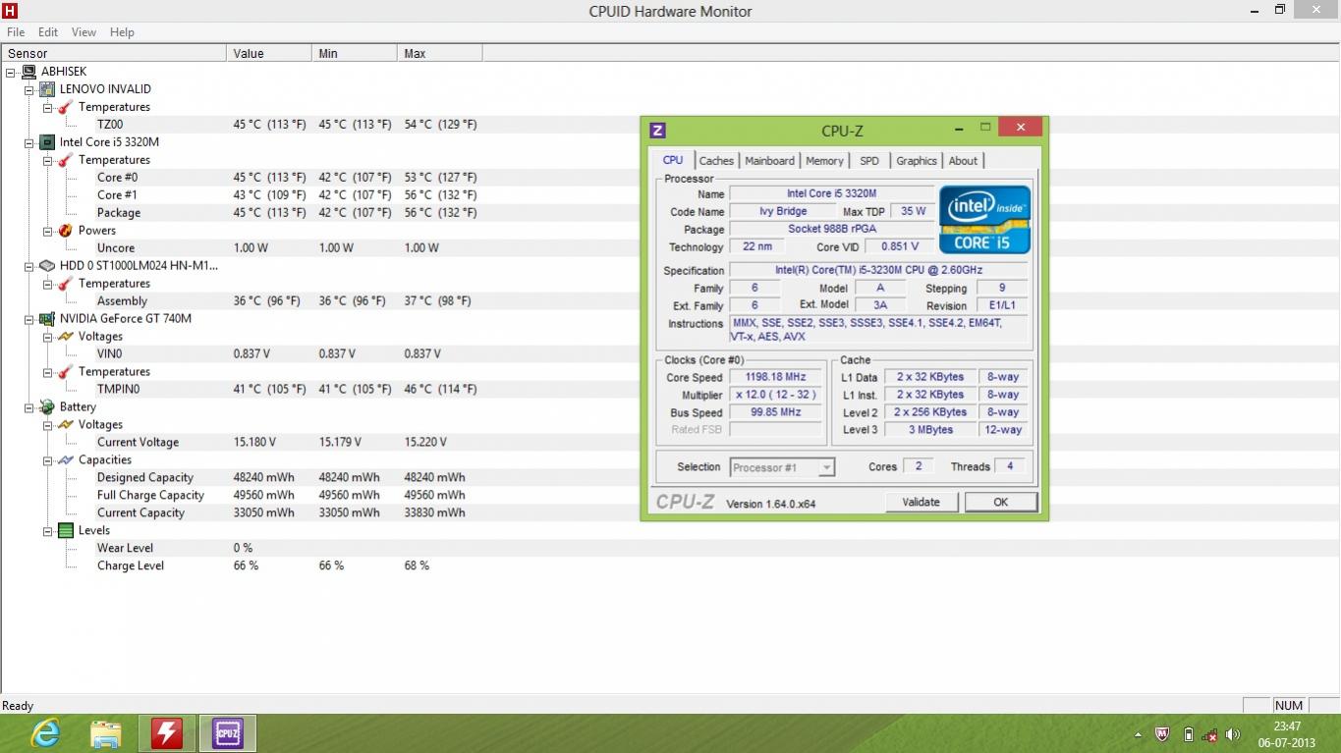Click the Powers flame icon

click(x=66, y=231)
